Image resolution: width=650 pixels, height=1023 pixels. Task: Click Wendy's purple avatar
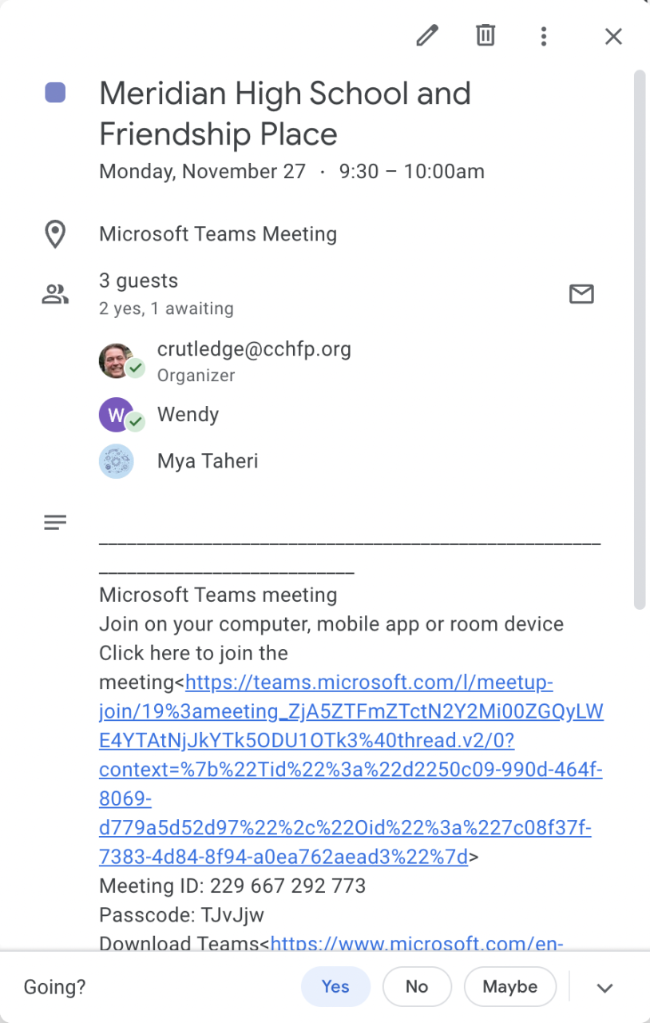pos(116,415)
